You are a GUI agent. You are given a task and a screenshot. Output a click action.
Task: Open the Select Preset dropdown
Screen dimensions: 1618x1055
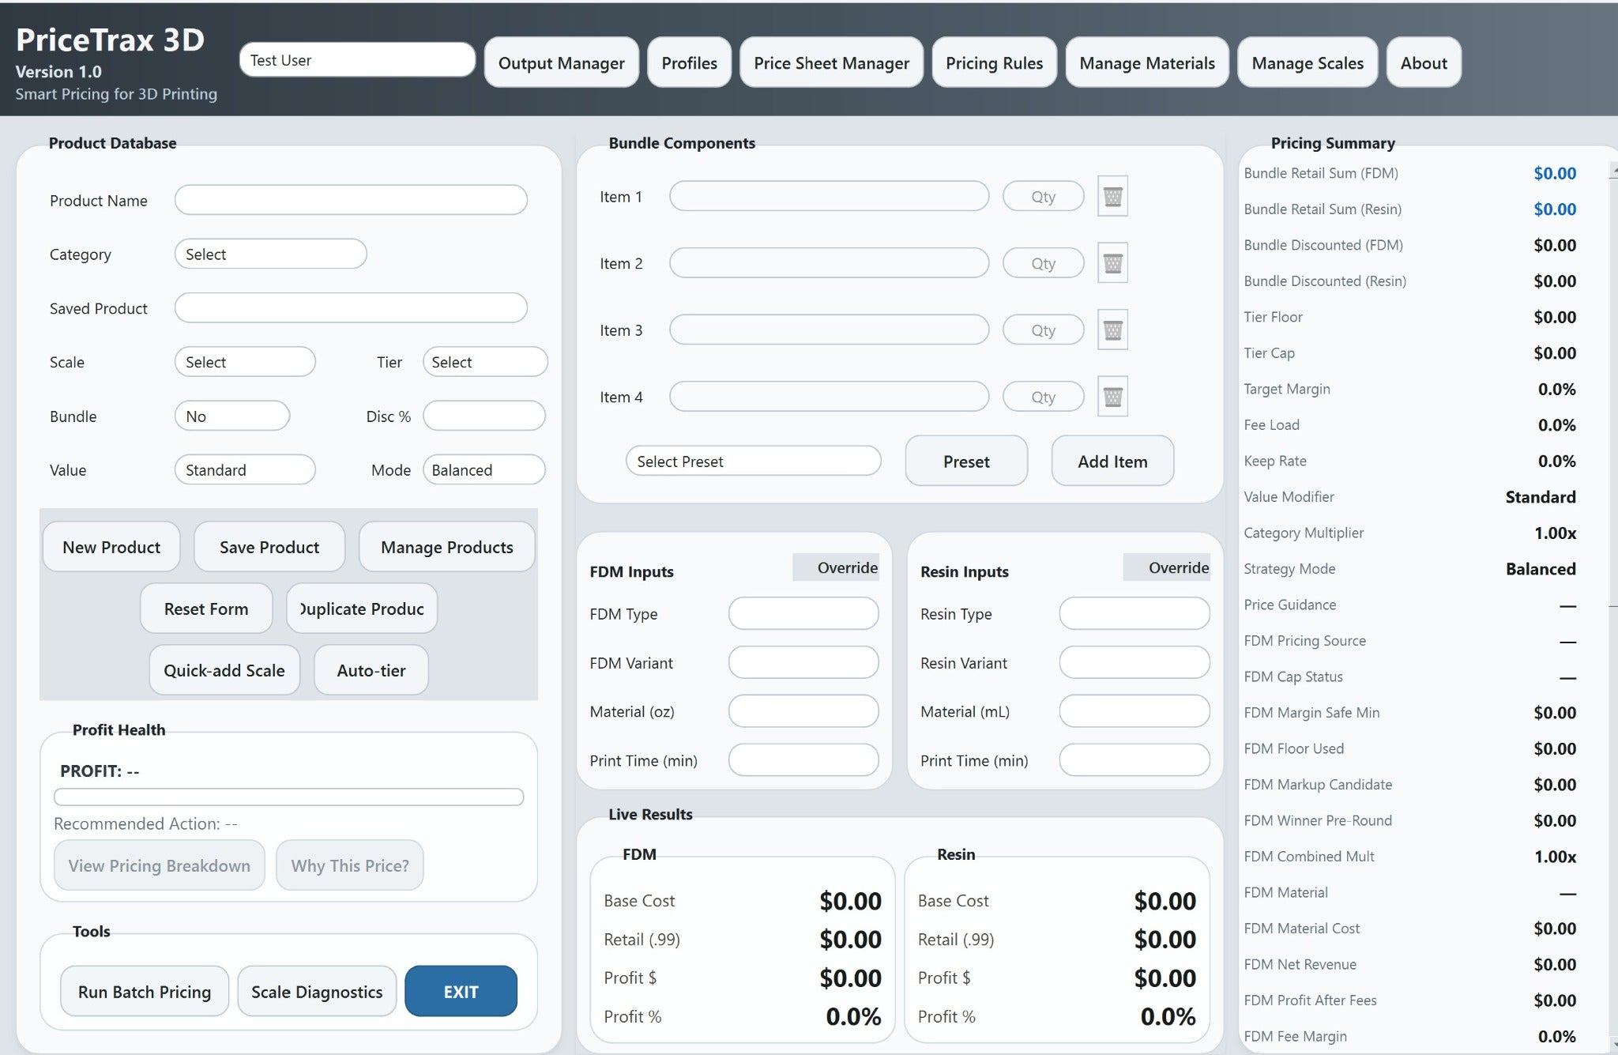point(753,461)
